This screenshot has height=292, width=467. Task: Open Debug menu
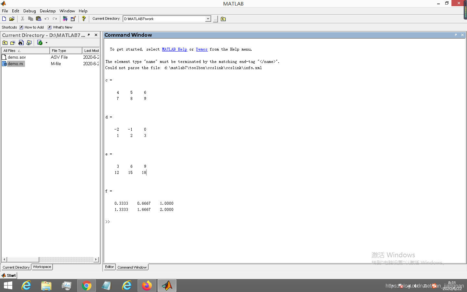click(x=30, y=11)
